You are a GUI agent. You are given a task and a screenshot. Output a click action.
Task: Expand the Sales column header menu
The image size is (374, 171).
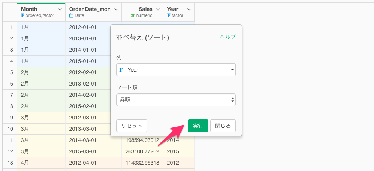pos(158,9)
